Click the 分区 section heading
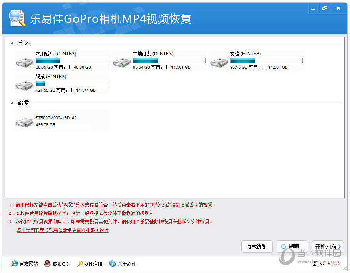Screen dimensions: 350x273 (x=24, y=43)
